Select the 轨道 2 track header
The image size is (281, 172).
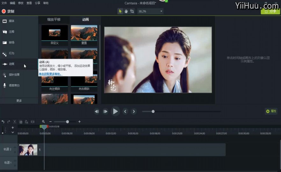9,149
